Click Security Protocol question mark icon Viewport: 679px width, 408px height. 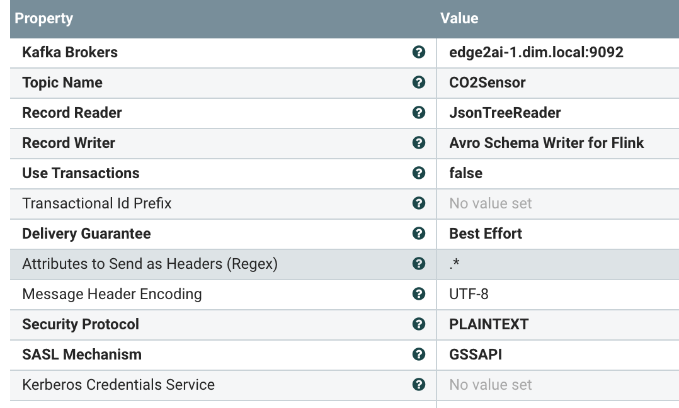pos(418,324)
